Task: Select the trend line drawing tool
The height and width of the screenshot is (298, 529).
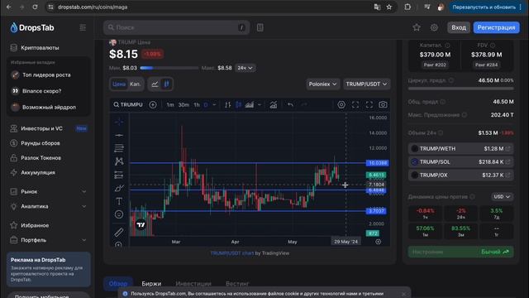Action: (x=119, y=135)
